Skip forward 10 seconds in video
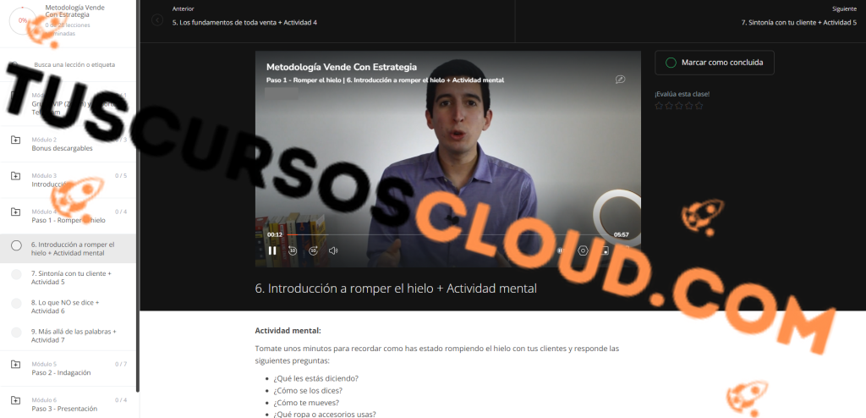 coord(313,250)
